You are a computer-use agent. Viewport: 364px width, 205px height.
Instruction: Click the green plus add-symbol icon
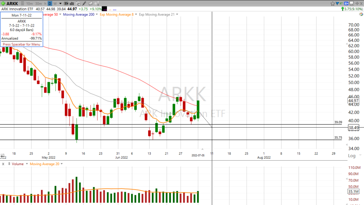tap(3, 3)
